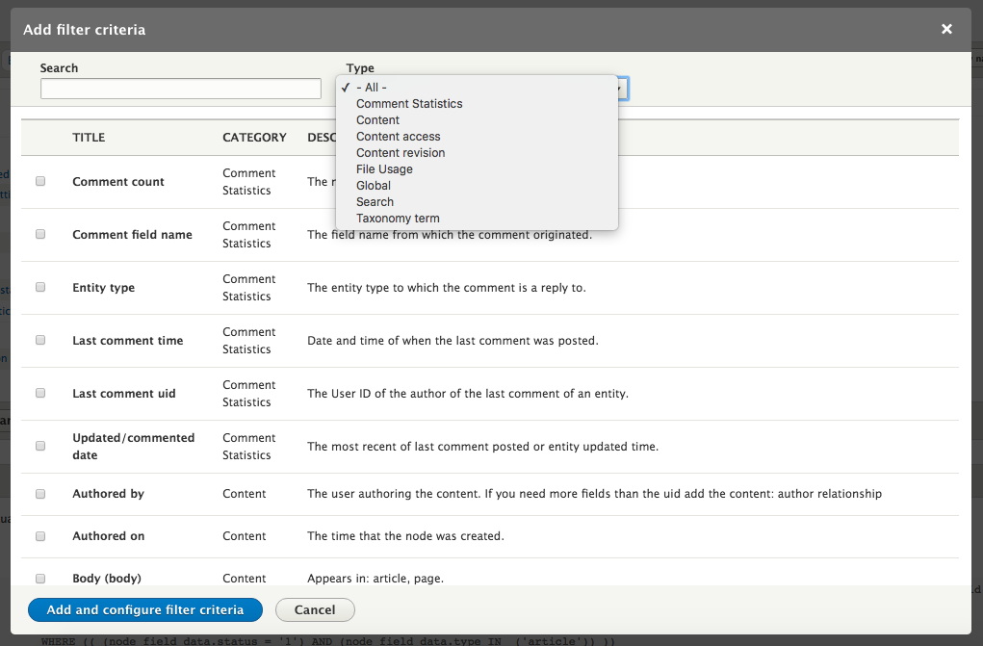
Task: Click Add and configure filter criteria
Action: tap(144, 609)
